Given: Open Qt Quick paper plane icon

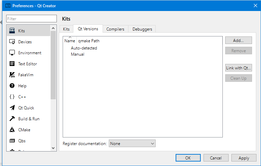Looking at the screenshot, I should coord(12,108).
